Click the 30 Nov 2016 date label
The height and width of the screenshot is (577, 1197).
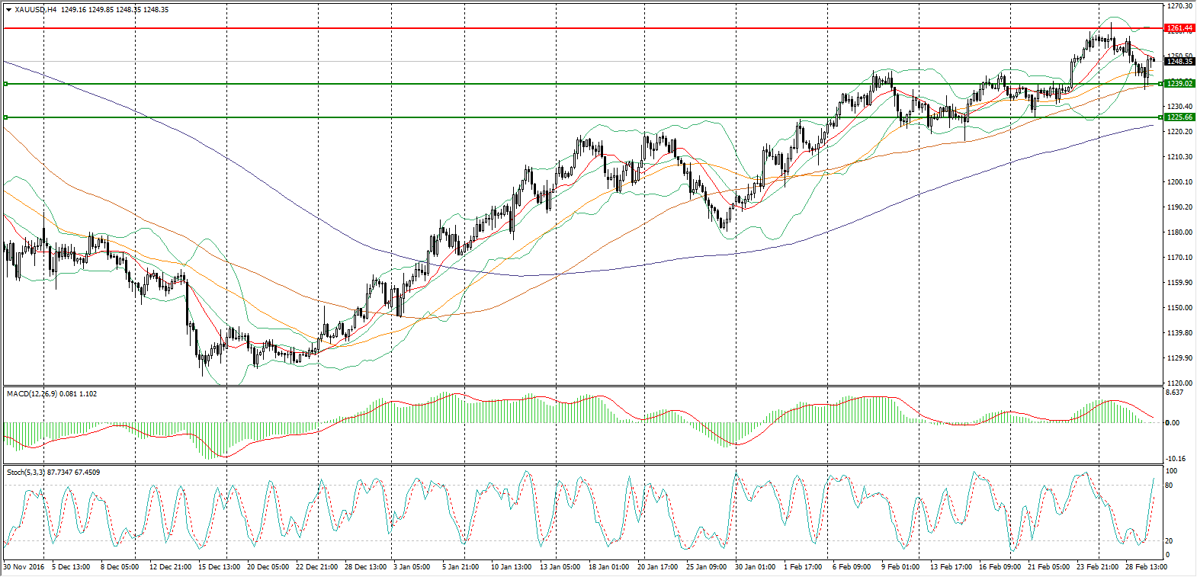(24, 567)
